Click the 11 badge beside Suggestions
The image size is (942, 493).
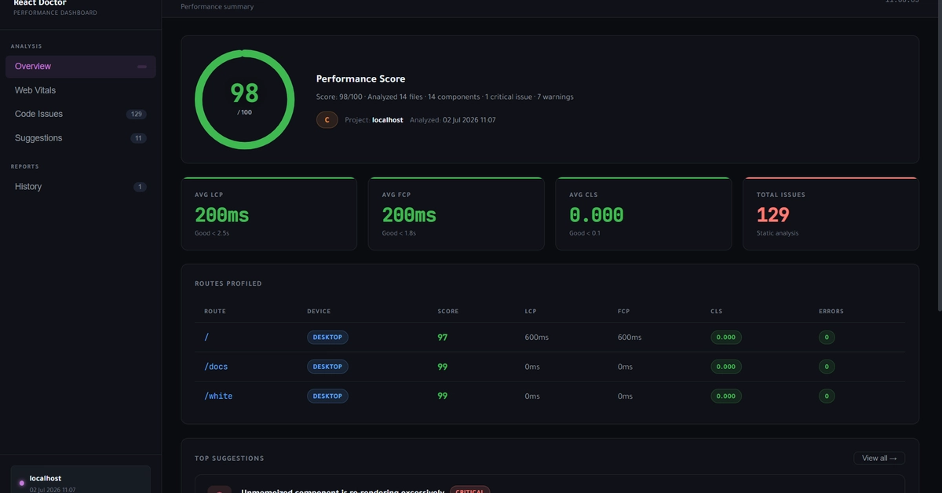(x=138, y=138)
